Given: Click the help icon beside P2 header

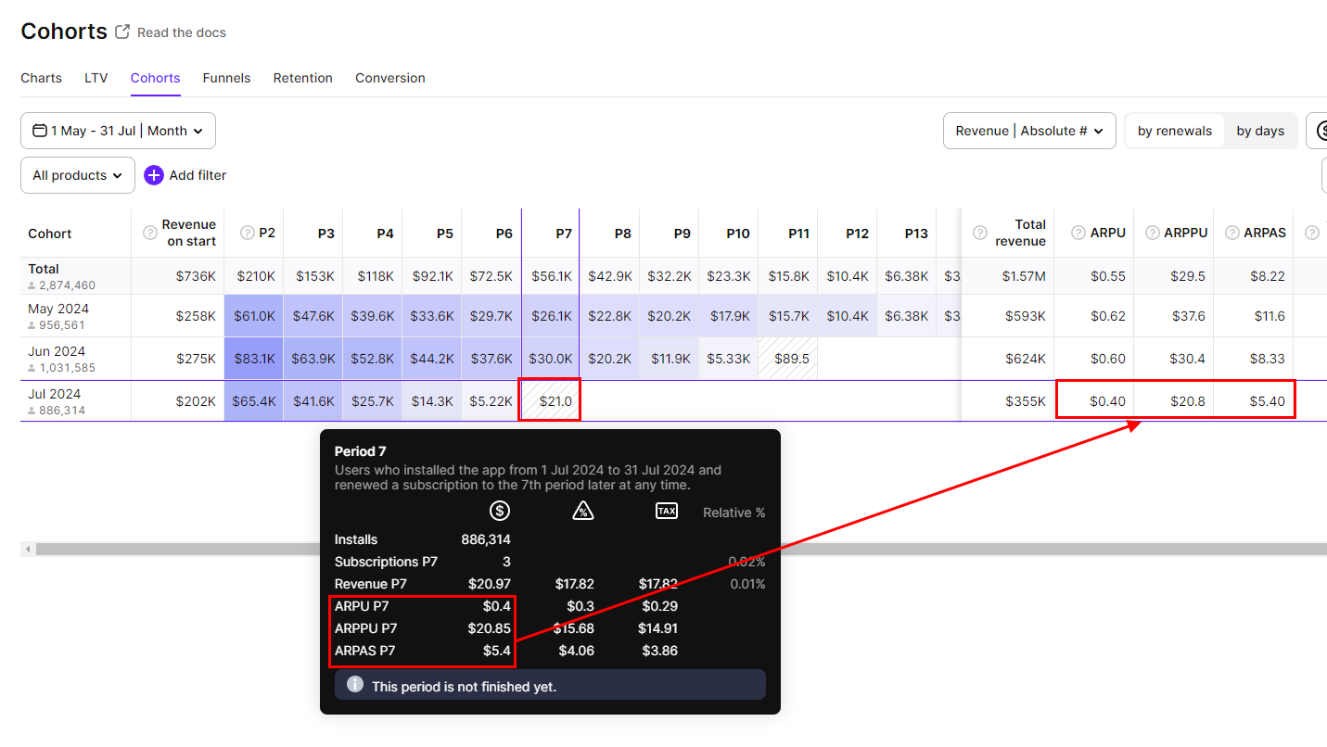Looking at the screenshot, I should (248, 233).
